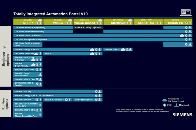Click the DVD icon in Energy Suite RT row
This screenshot has height=130, width=196.
pyautogui.click(x=96, y=96)
